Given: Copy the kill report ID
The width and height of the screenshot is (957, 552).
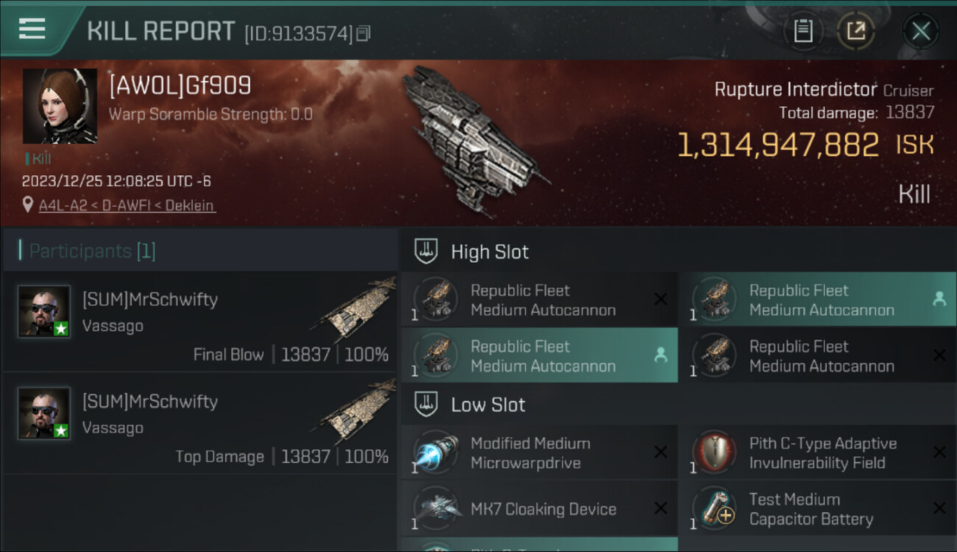Looking at the screenshot, I should pos(364,34).
